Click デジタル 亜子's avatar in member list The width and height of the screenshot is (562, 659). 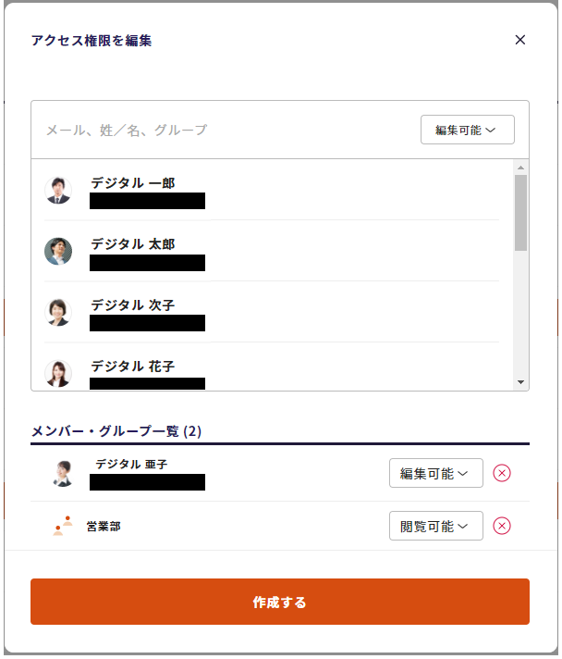tap(62, 473)
